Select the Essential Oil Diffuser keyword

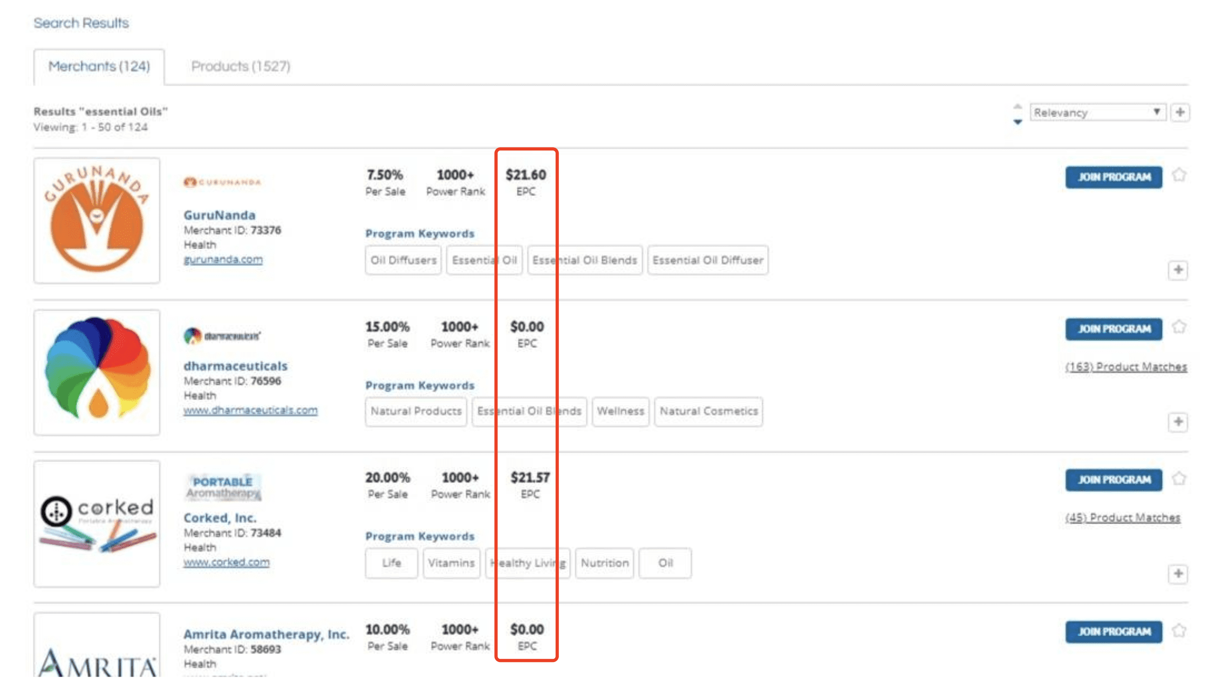pyautogui.click(x=708, y=260)
